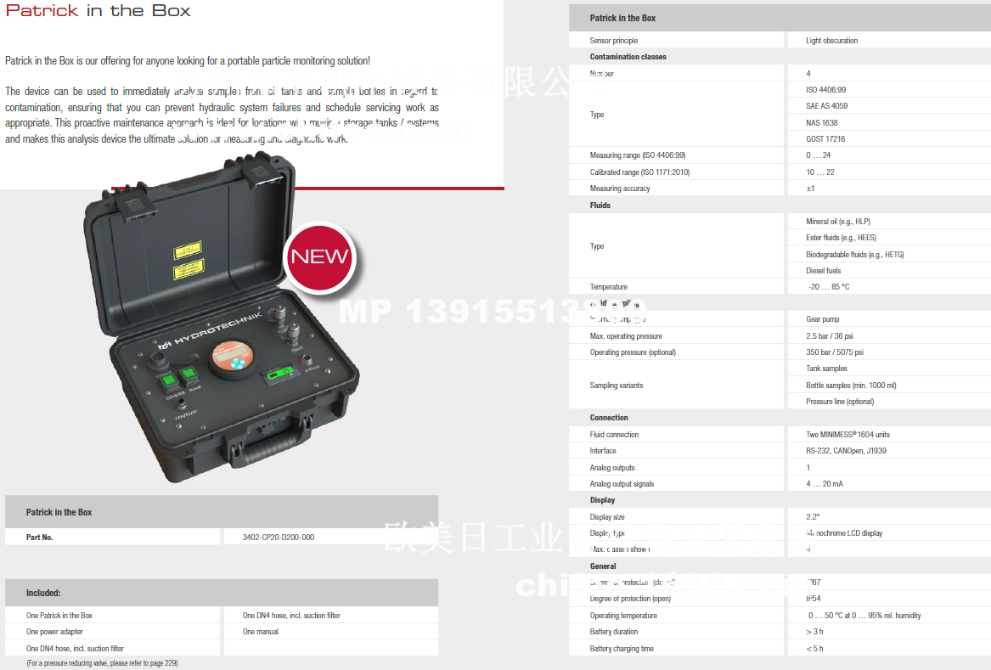Click the 'IP54' value
The height and width of the screenshot is (670, 991).
814,599
